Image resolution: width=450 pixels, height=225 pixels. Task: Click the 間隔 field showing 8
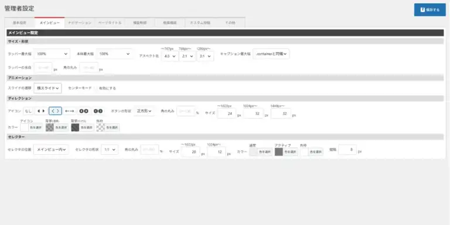347,150
